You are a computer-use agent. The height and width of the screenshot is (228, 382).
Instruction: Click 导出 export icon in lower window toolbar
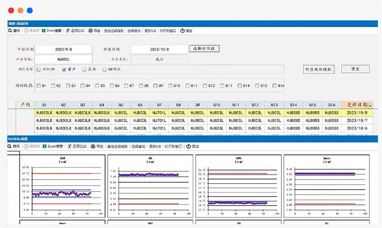pyautogui.click(x=93, y=146)
